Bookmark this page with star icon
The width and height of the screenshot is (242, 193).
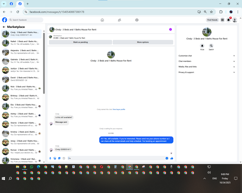pyautogui.click(x=212, y=12)
